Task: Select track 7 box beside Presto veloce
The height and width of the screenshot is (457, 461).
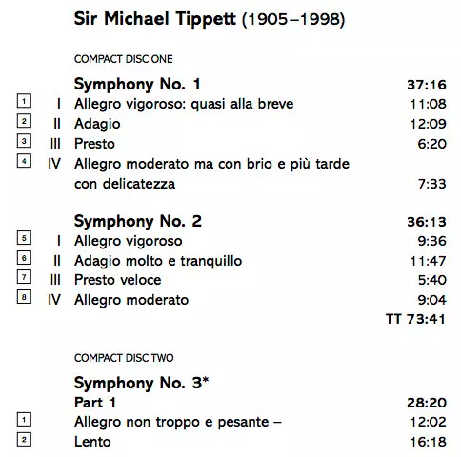Action: [x=24, y=277]
